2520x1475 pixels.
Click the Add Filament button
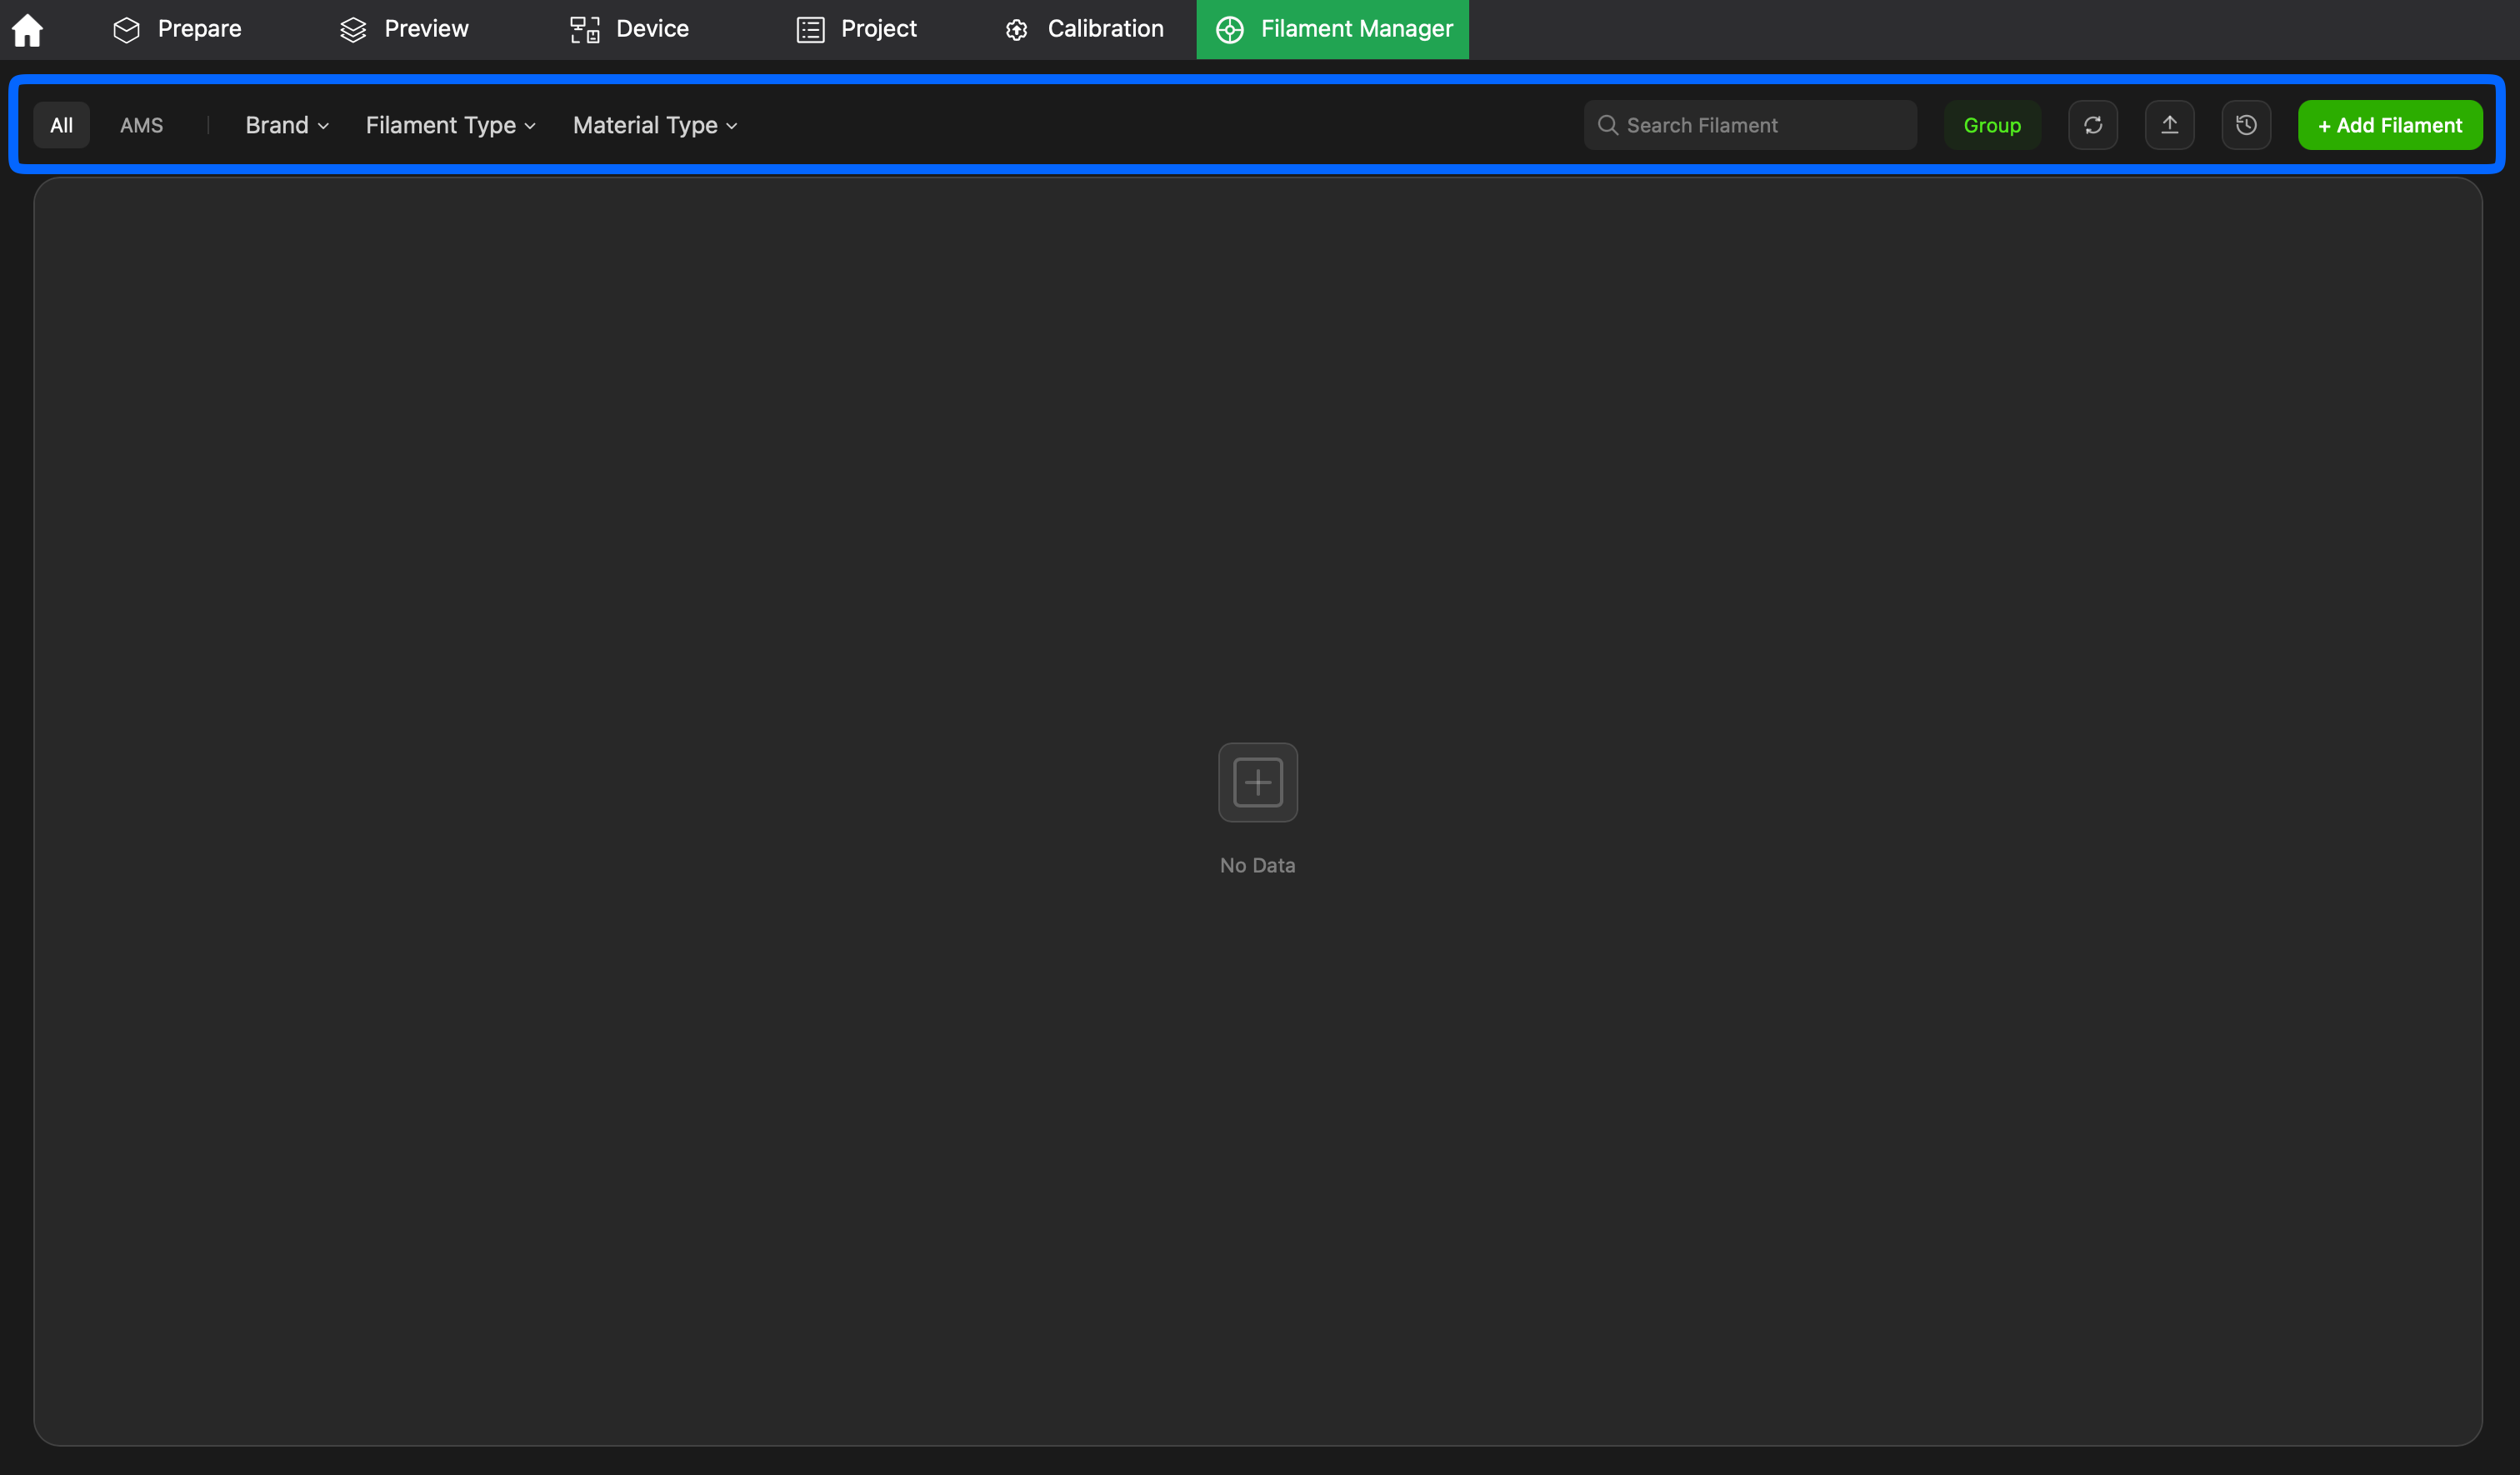[2390, 125]
